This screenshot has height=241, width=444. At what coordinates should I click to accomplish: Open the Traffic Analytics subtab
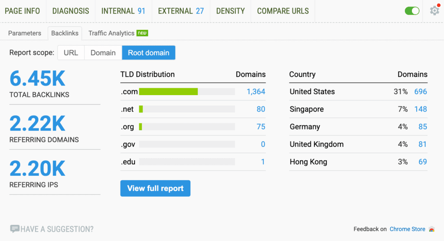(112, 33)
